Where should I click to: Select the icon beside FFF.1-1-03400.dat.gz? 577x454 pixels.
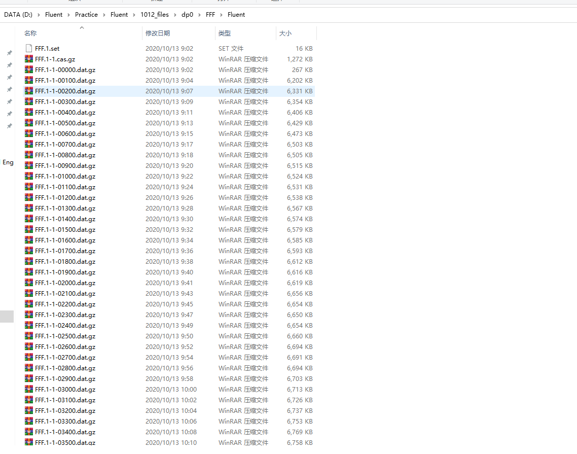click(x=29, y=432)
